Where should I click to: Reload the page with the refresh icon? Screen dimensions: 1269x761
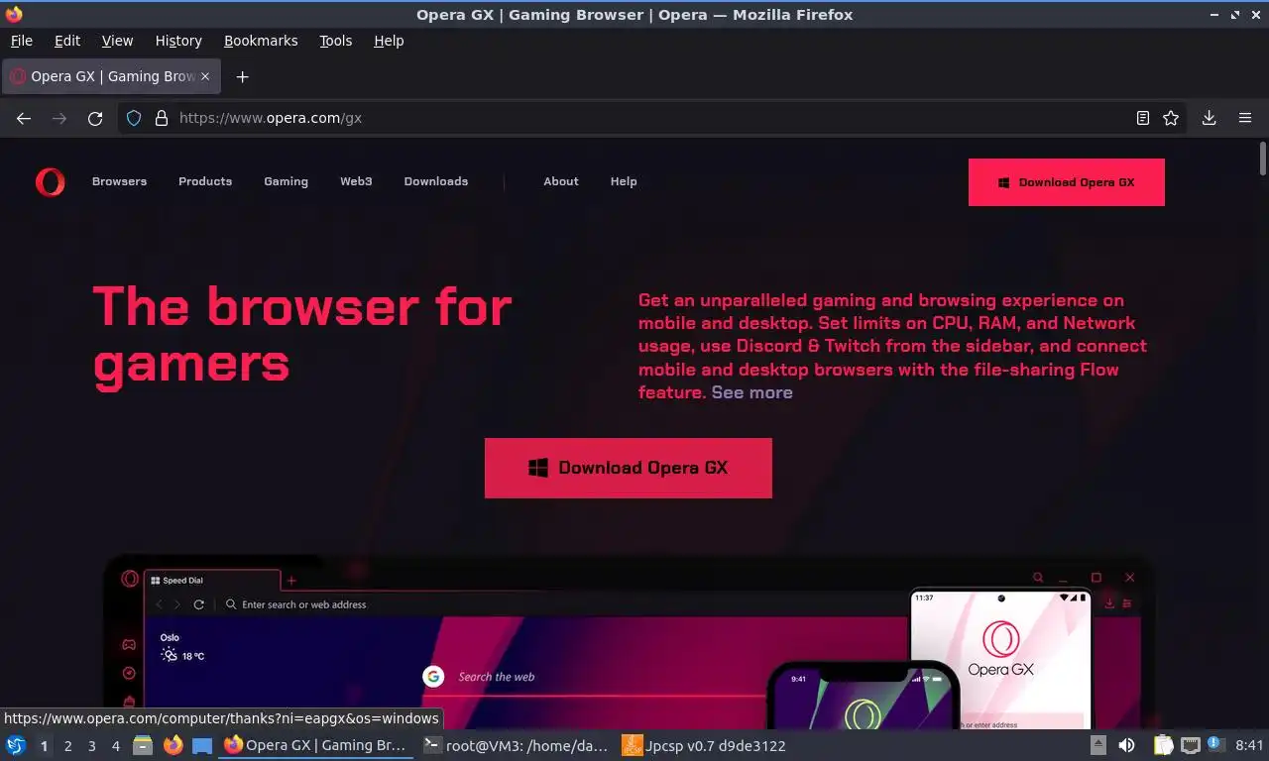(x=95, y=118)
